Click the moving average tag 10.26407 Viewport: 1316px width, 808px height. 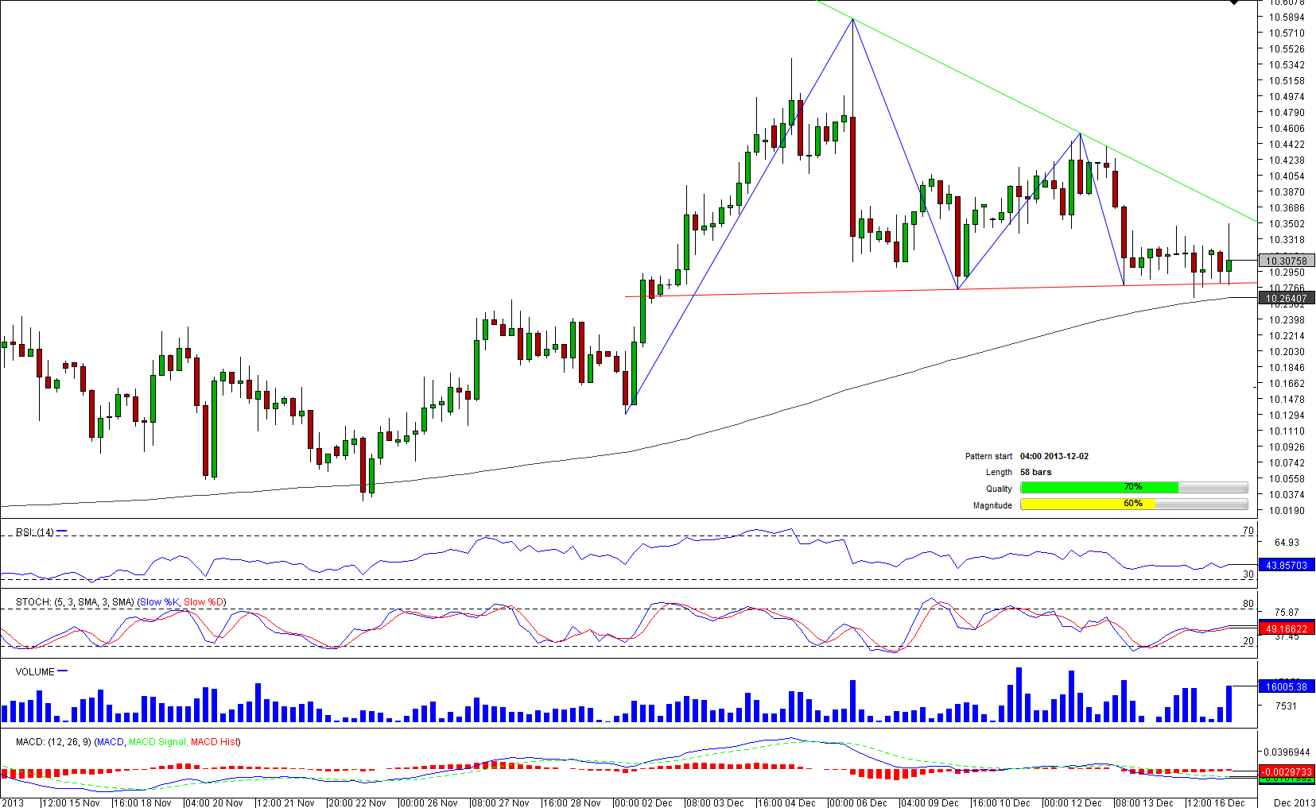(x=1286, y=299)
